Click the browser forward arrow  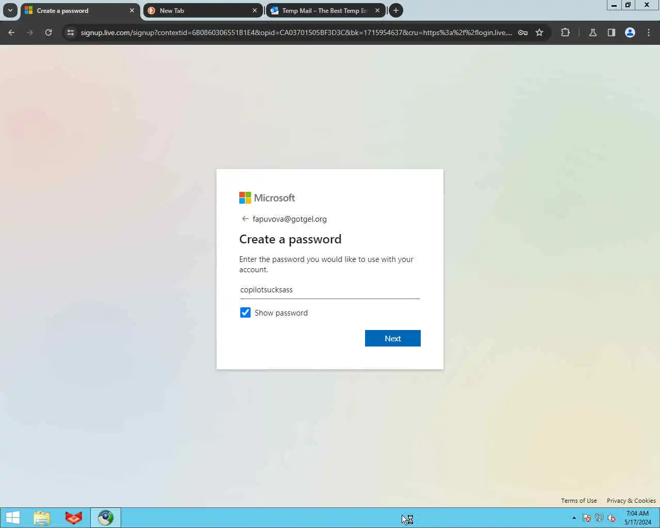coord(30,32)
